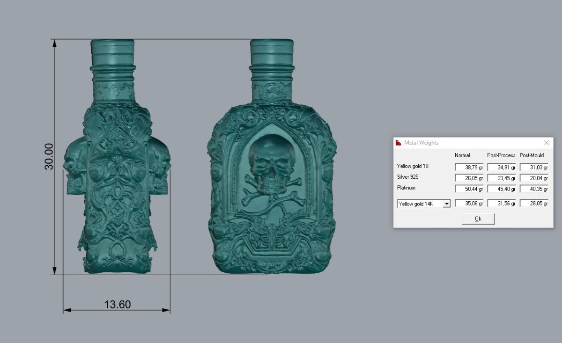562x343 pixels.
Task: Click the skull and crossbones bottle model
Action: (272, 157)
